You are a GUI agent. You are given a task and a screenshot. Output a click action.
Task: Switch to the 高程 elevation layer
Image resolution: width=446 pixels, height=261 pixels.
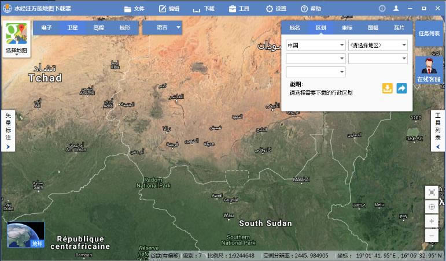(x=99, y=27)
